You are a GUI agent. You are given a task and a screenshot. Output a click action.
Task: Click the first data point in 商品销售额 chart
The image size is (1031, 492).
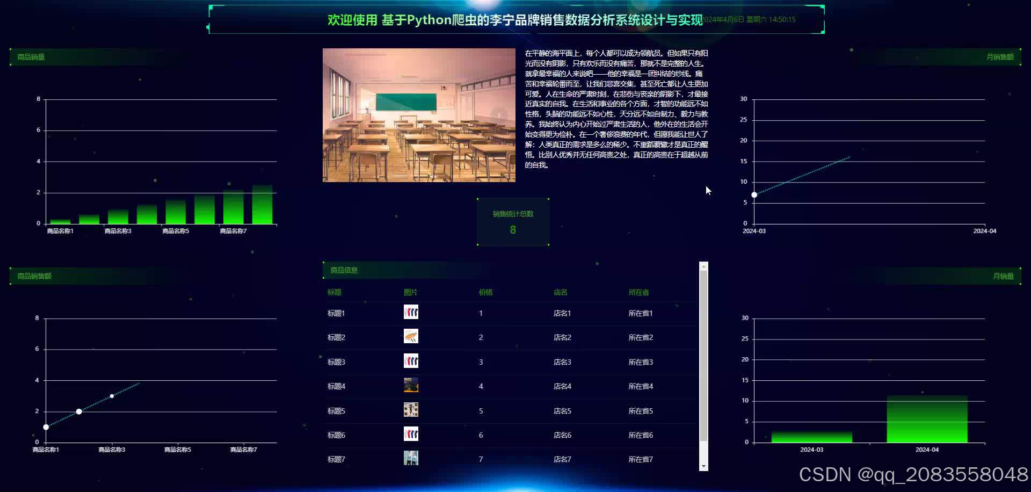(46, 427)
